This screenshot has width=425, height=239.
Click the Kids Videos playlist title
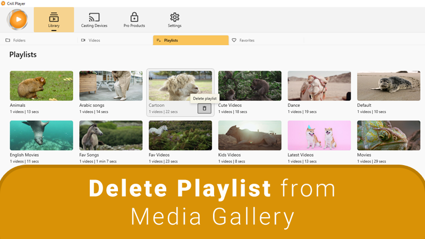pyautogui.click(x=229, y=155)
